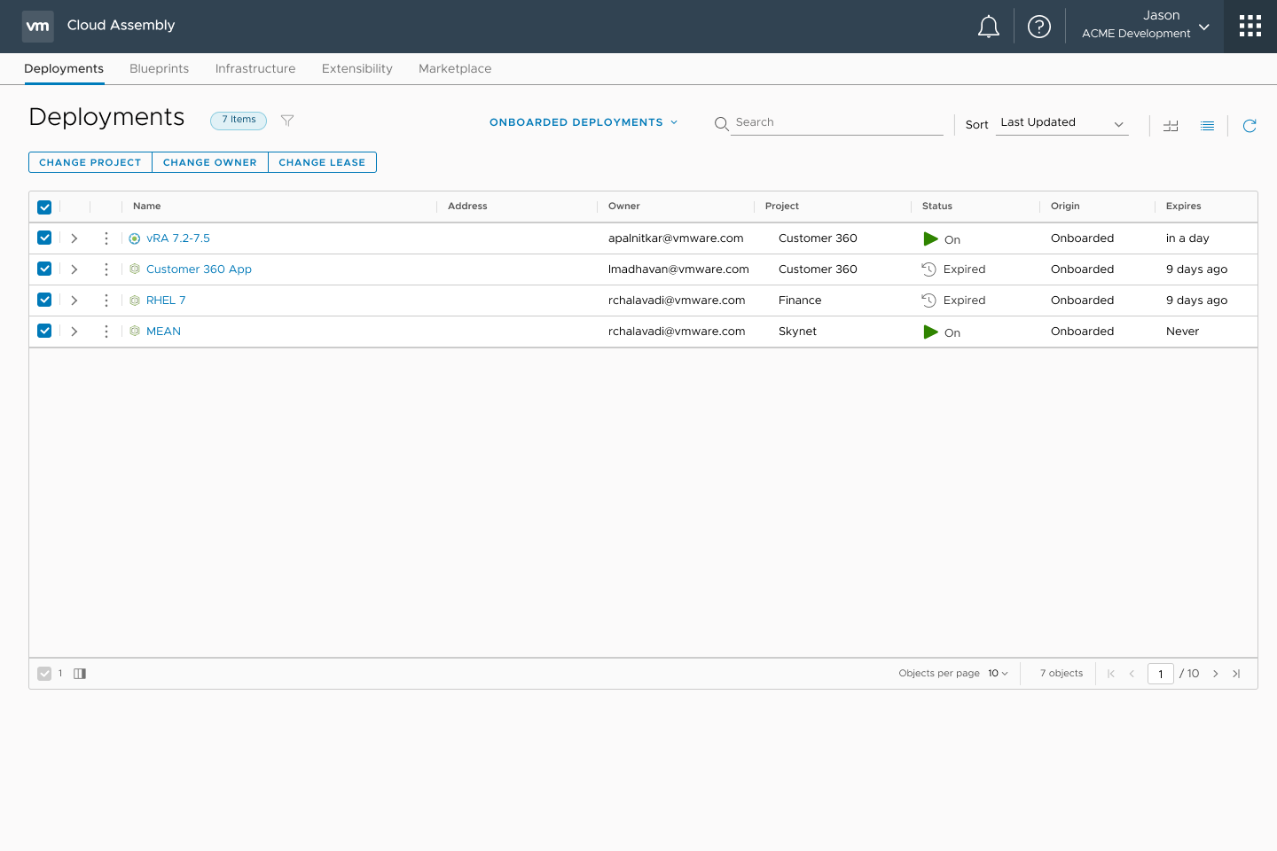Open the Sort Last Updated dropdown

point(1062,123)
